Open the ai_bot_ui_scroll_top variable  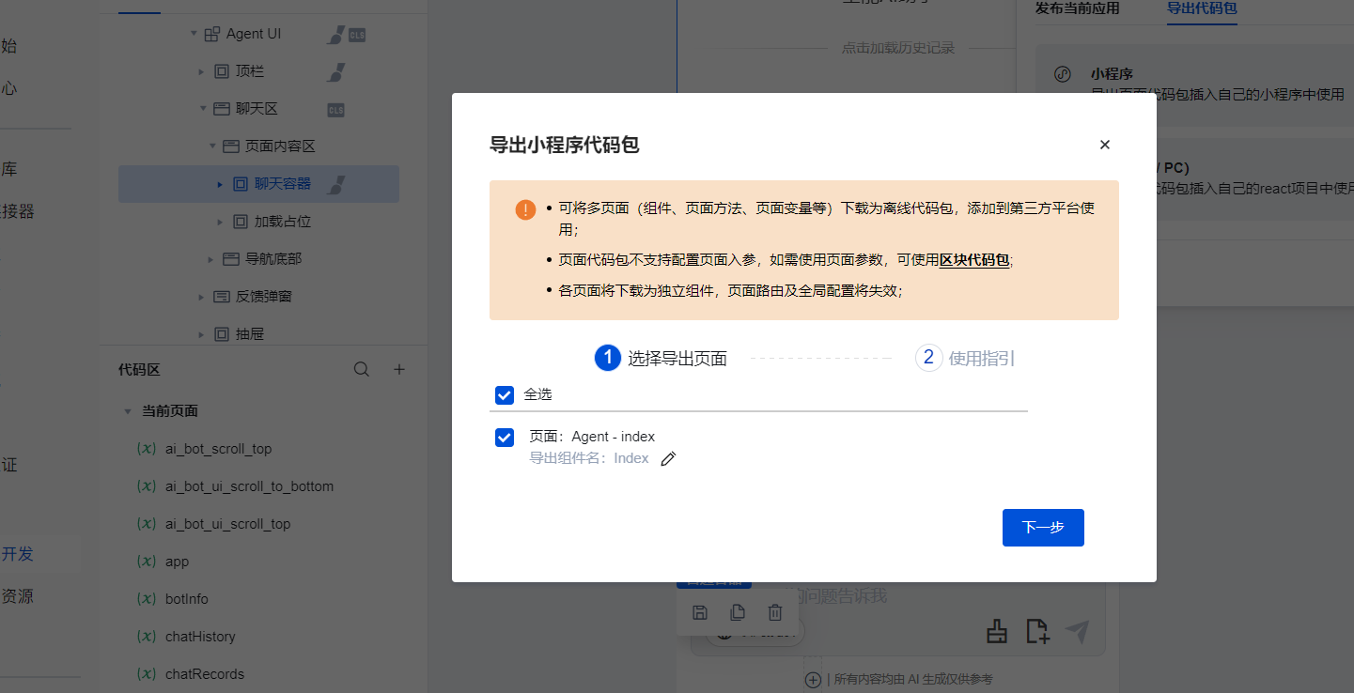point(227,524)
